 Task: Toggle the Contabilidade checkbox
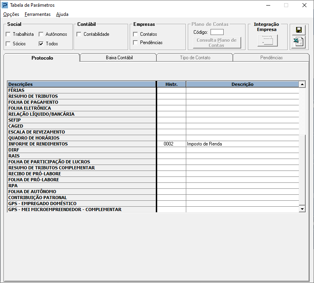pos(79,34)
